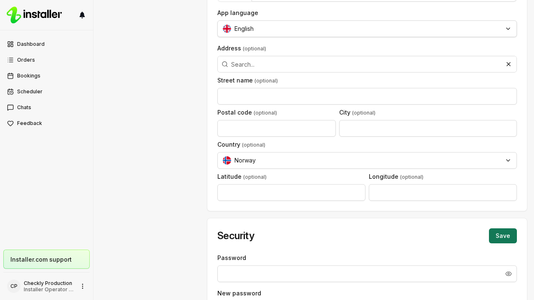Navigate to Bookings
The image size is (534, 300).
(x=46, y=76)
